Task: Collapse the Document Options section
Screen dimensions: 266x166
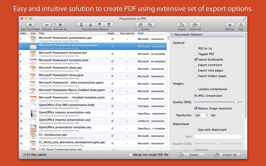Action: tap(172, 35)
